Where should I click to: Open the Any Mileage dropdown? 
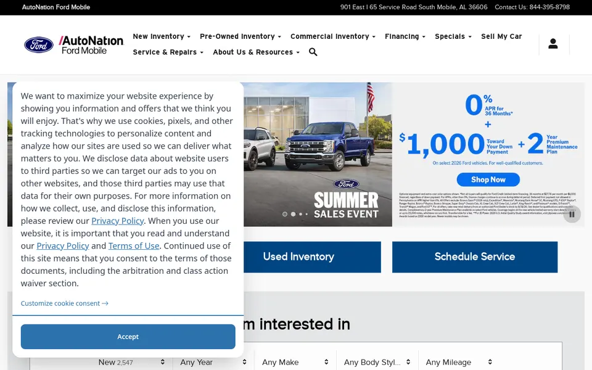point(459,362)
